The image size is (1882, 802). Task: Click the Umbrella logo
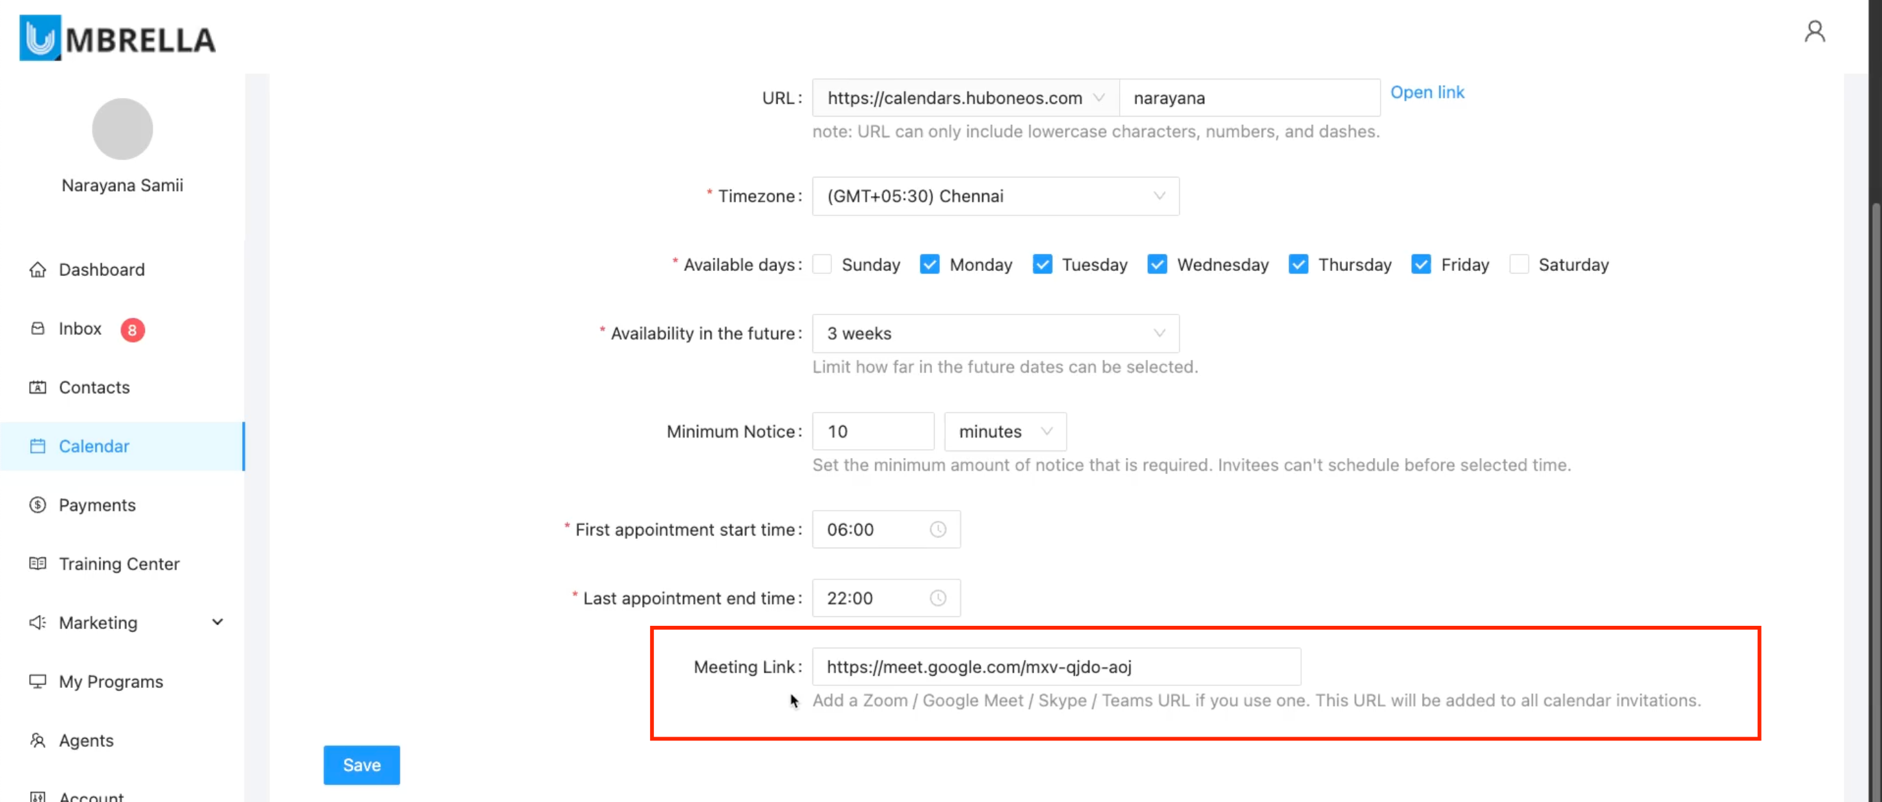tap(117, 38)
